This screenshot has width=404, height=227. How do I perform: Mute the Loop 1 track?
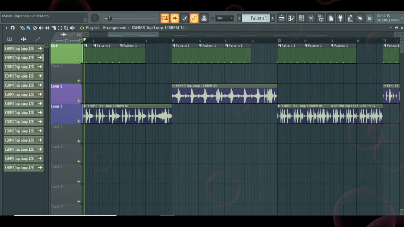(79, 101)
